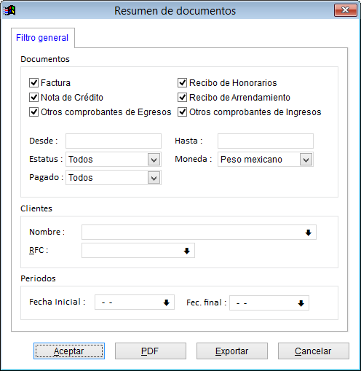Expand the Pagado dropdown
Viewport: 361px width, 371px height.
coord(154,178)
